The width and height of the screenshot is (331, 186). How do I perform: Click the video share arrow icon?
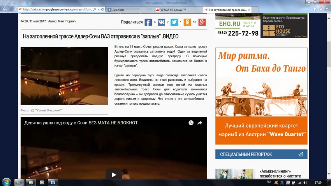pos(200,123)
